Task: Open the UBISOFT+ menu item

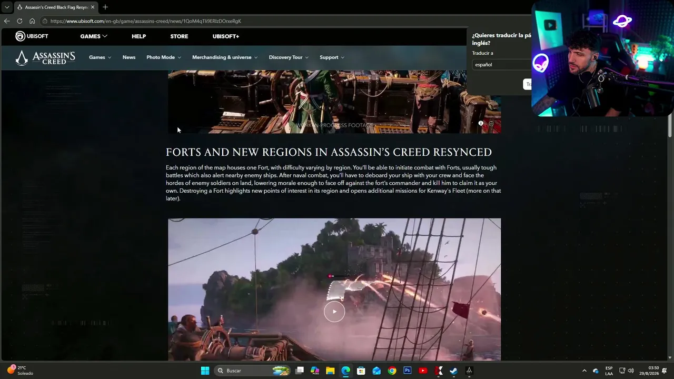Action: point(226,36)
